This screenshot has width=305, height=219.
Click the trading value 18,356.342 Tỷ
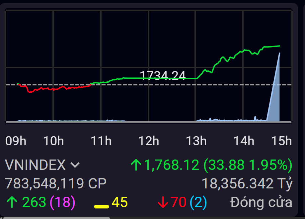(x=247, y=183)
